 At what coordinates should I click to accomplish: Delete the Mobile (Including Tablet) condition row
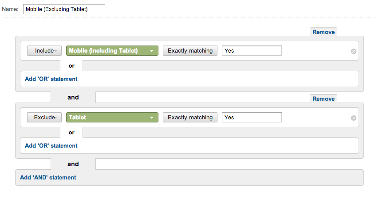(x=354, y=51)
